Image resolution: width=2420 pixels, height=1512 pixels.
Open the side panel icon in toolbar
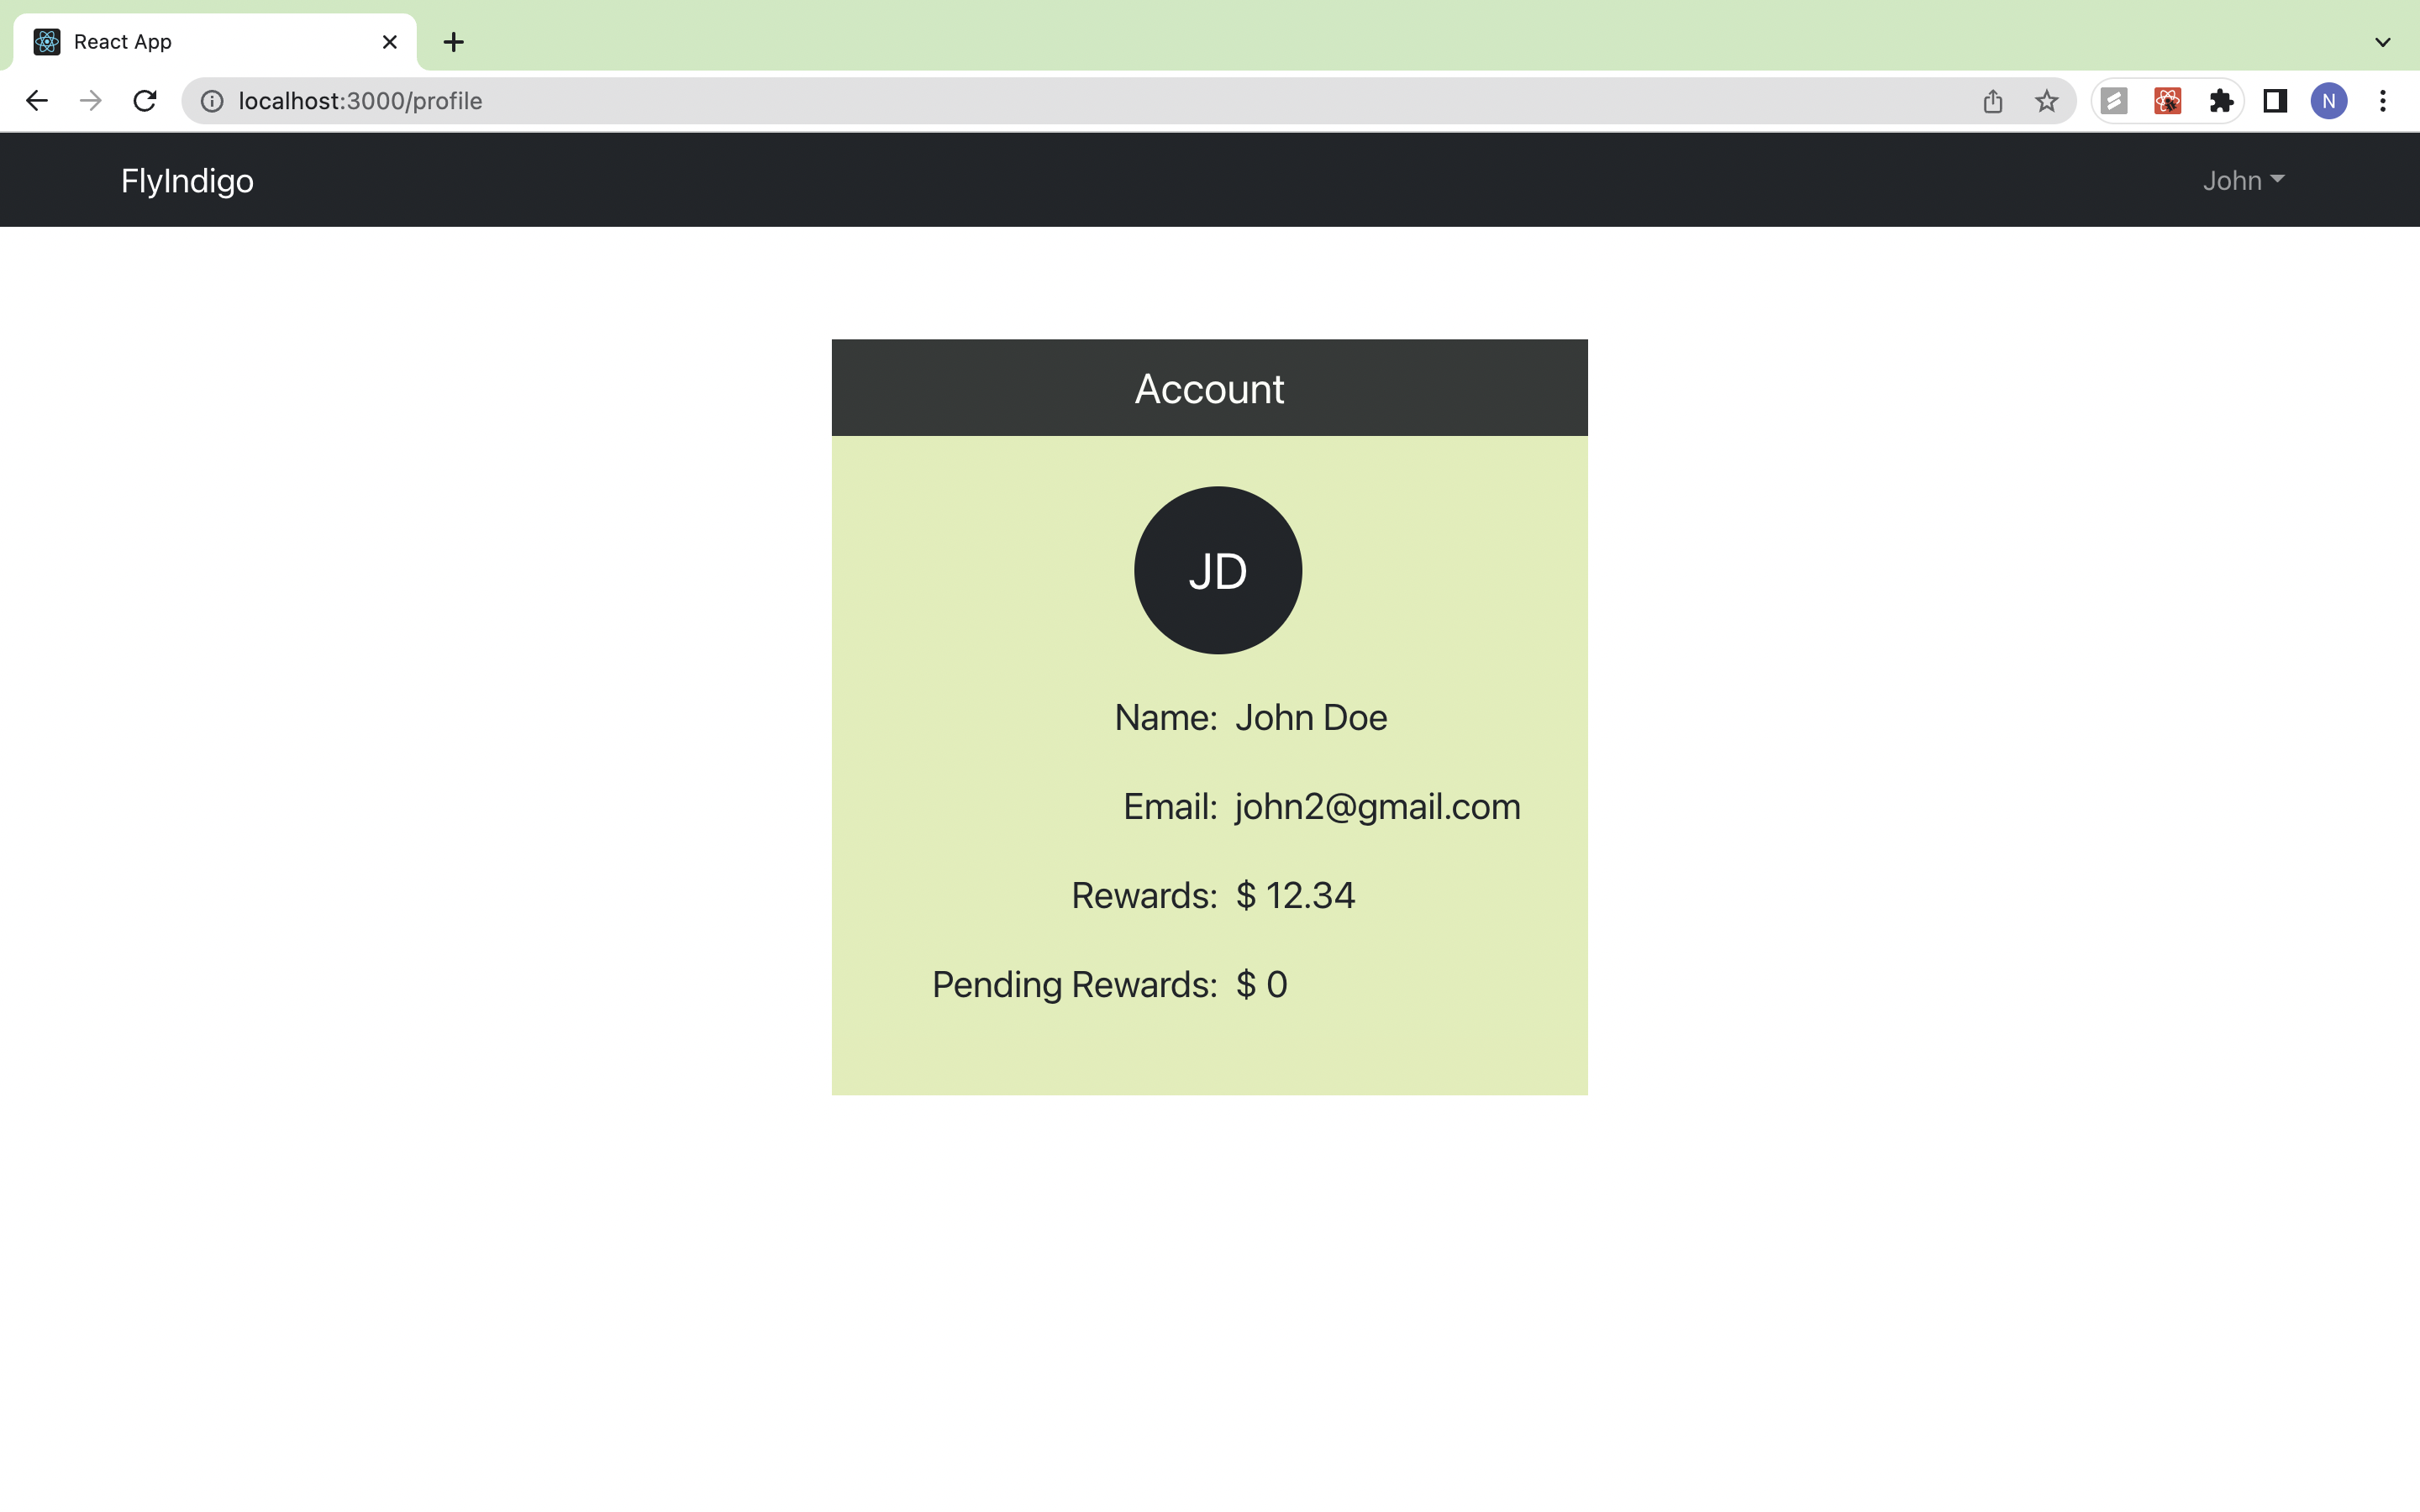click(x=2274, y=100)
